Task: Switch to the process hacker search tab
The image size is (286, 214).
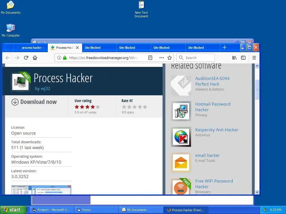Action: pyautogui.click(x=30, y=48)
